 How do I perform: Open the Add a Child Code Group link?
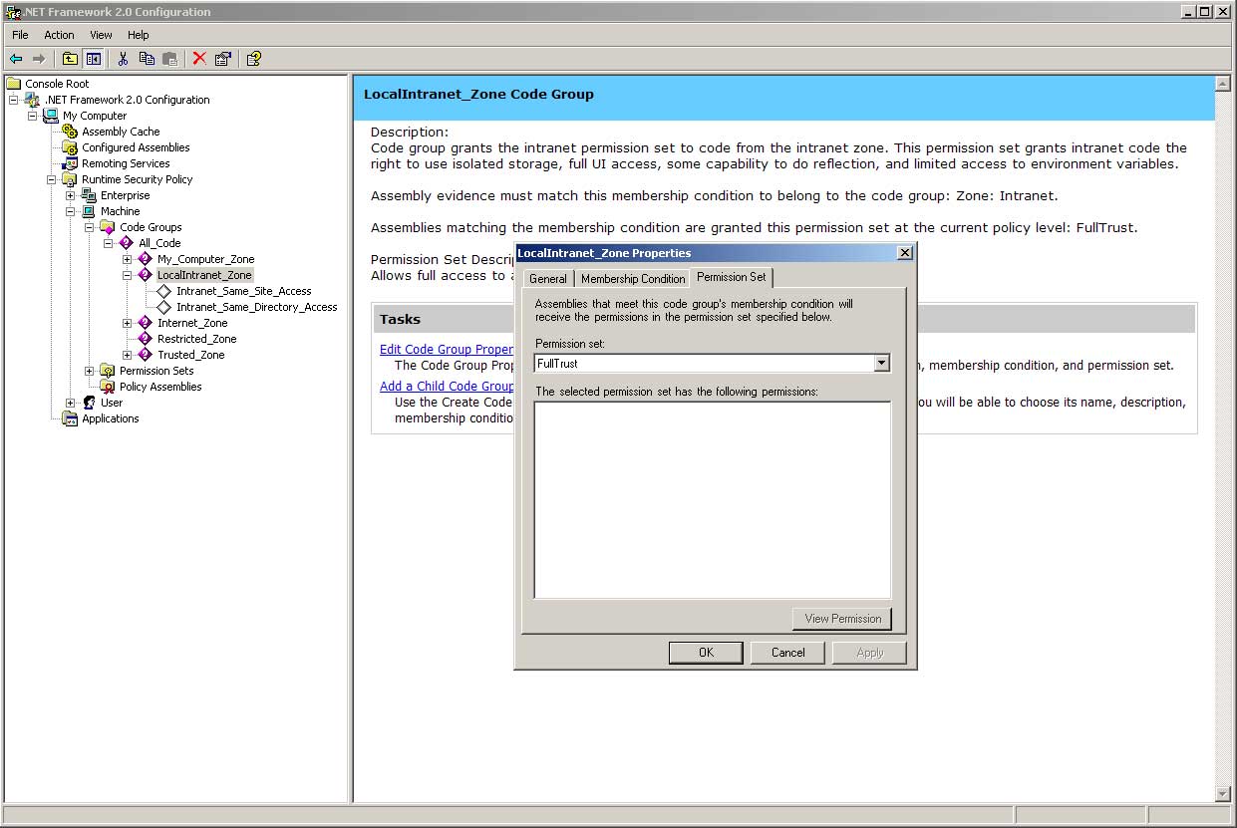pos(447,387)
